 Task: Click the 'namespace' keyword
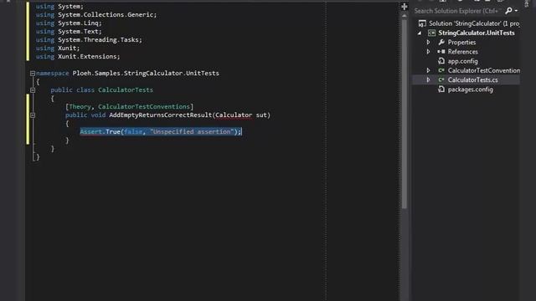[x=52, y=74]
